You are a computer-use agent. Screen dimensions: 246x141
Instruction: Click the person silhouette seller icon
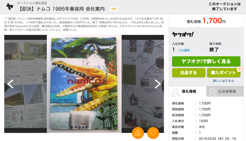212,92
